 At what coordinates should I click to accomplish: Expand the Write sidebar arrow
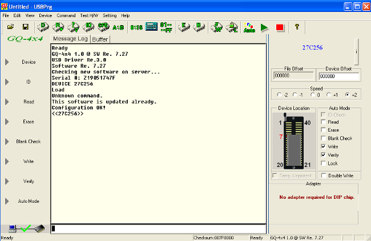pyautogui.click(x=7, y=161)
